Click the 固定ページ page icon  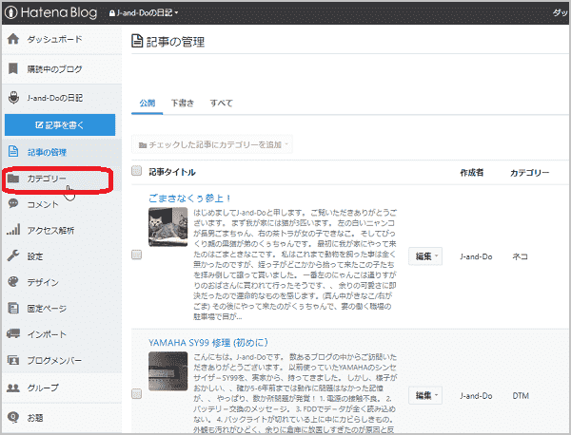tap(13, 308)
